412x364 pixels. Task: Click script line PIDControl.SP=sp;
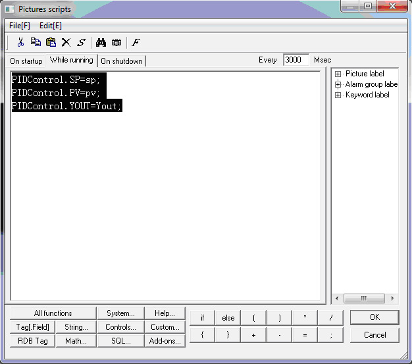click(56, 80)
